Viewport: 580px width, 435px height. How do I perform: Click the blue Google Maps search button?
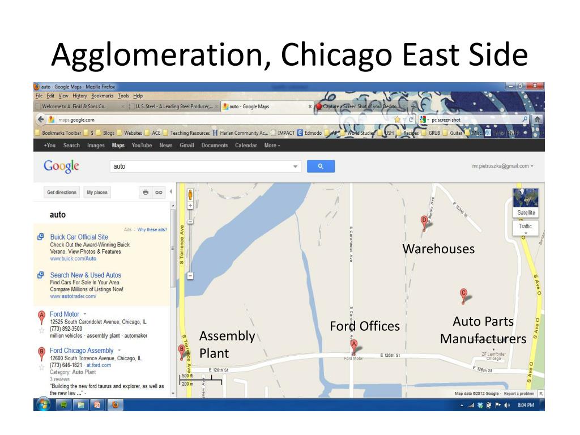point(321,167)
